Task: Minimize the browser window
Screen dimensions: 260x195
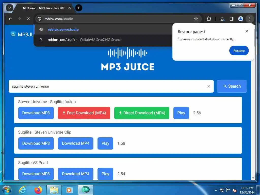Action: tap(234, 5)
